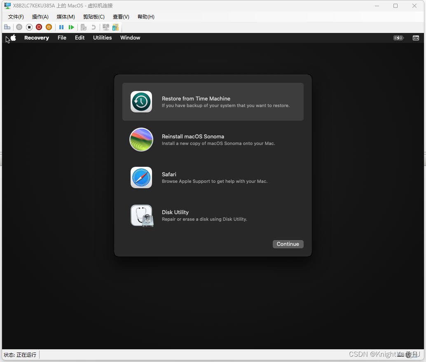Click 'Repair or erase a disk' description
The width and height of the screenshot is (426, 362).
pyautogui.click(x=204, y=219)
